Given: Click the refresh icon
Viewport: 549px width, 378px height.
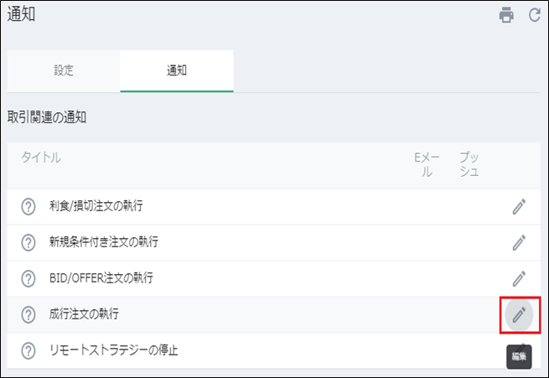Looking at the screenshot, I should coord(534,15).
